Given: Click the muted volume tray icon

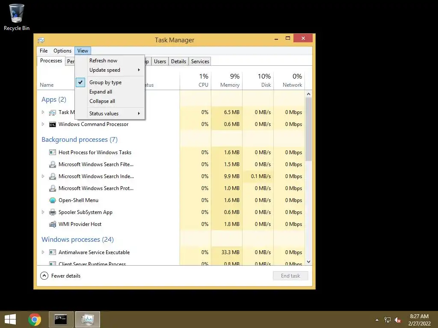Looking at the screenshot, I should (x=398, y=320).
